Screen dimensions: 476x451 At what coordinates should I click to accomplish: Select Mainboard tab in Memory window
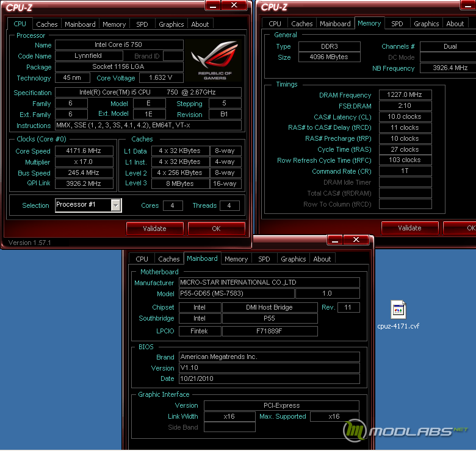(335, 24)
